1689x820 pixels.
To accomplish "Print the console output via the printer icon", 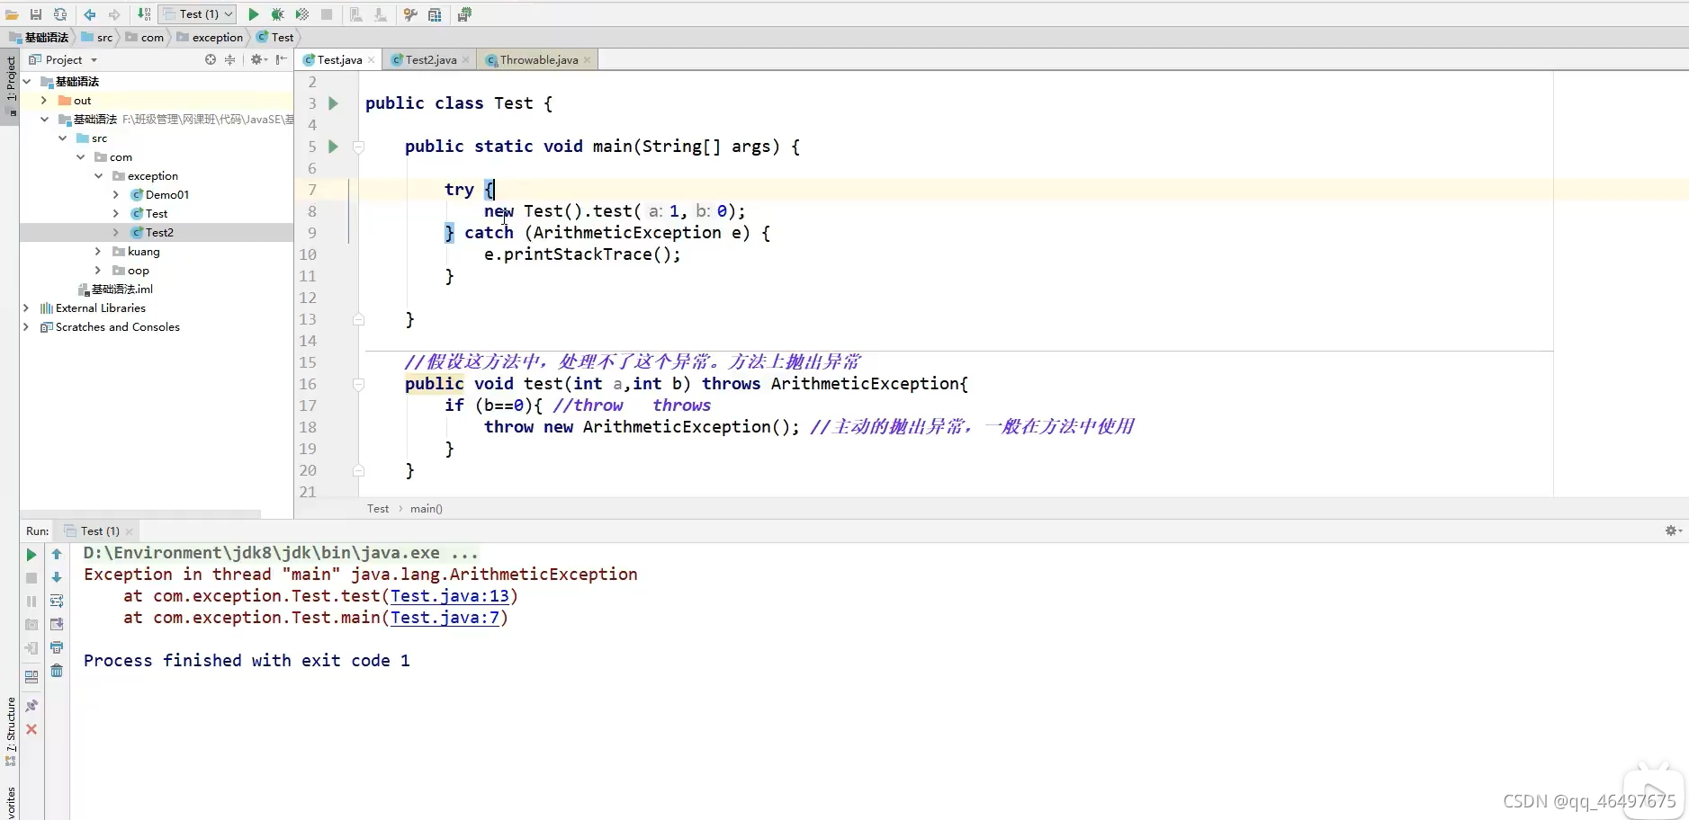I will [x=57, y=647].
